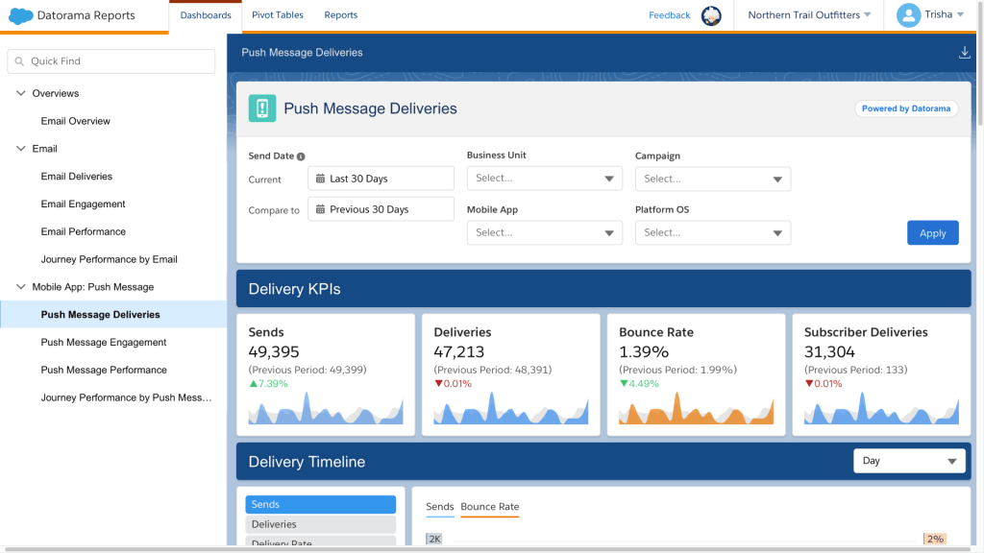Image resolution: width=984 pixels, height=553 pixels.
Task: Click the Push Message Deliveries phone icon
Action: tap(262, 108)
